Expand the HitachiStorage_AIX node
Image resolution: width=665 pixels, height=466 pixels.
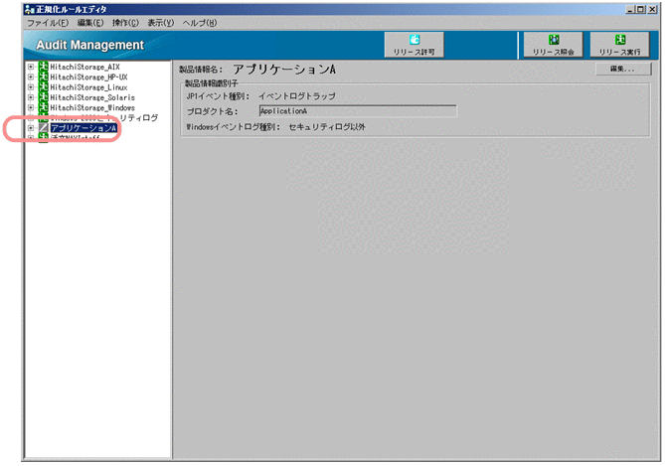coord(31,67)
